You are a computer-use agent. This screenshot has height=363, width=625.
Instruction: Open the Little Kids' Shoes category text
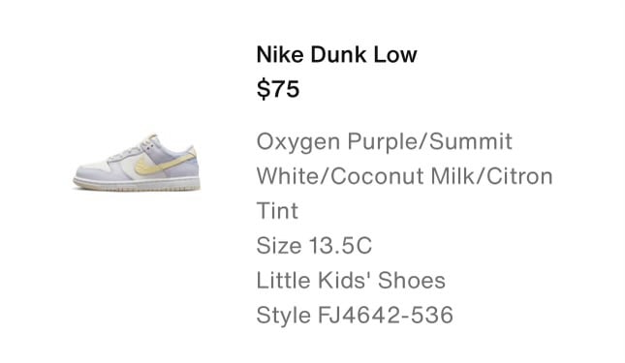click(x=351, y=280)
